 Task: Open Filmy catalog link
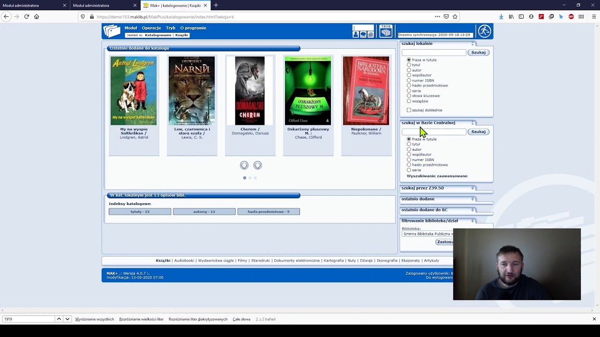pos(242,261)
